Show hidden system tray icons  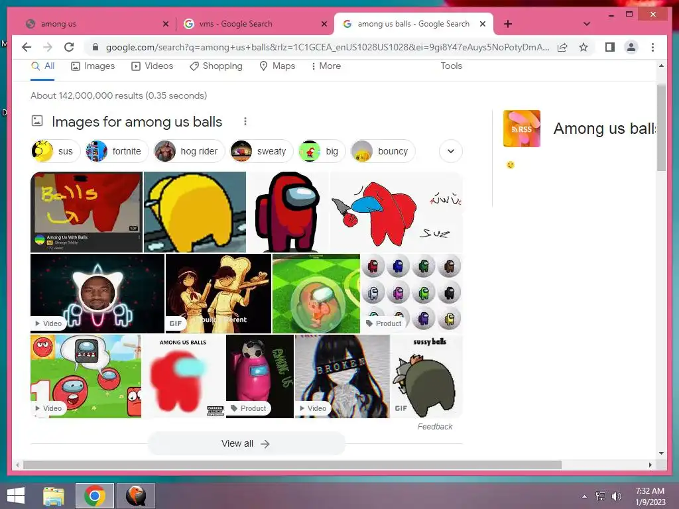pos(585,496)
